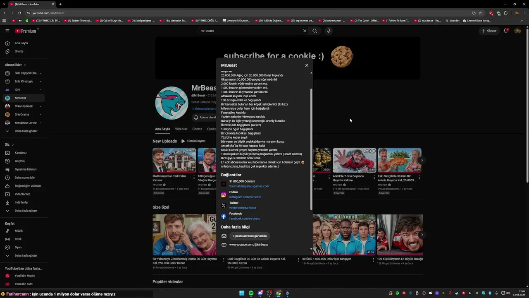Viewport: 529px width, 298px height.
Task: Switch to Ana Sayfa channel tab
Action: tap(162, 129)
